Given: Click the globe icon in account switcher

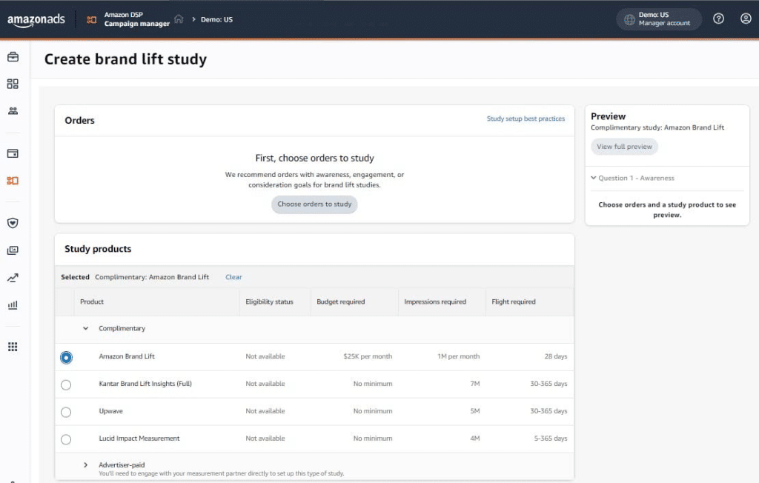Looking at the screenshot, I should [x=629, y=19].
